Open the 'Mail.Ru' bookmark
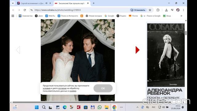This screenshot has height=111, width=197. (50, 16)
